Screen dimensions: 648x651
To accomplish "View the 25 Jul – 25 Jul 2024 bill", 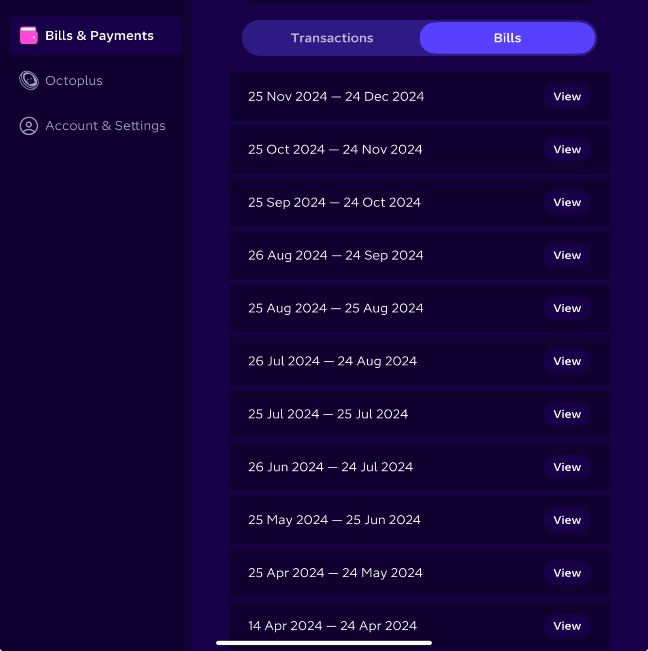I will 567,414.
